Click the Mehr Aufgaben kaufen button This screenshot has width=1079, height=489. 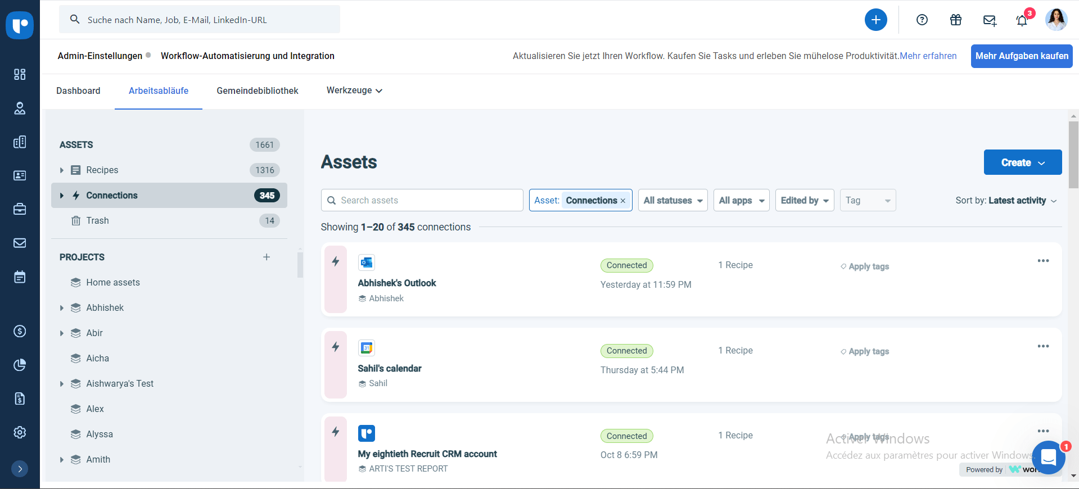tap(1022, 56)
